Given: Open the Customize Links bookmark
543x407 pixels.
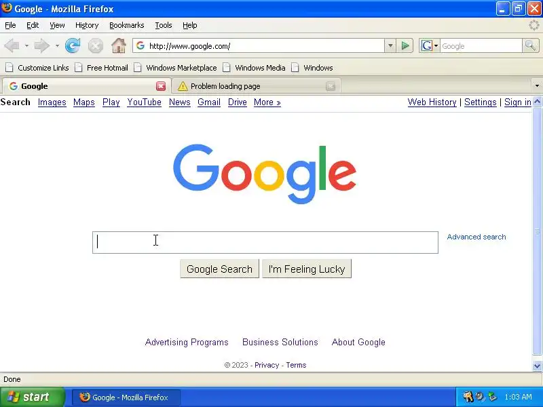Looking at the screenshot, I should 37,68.
